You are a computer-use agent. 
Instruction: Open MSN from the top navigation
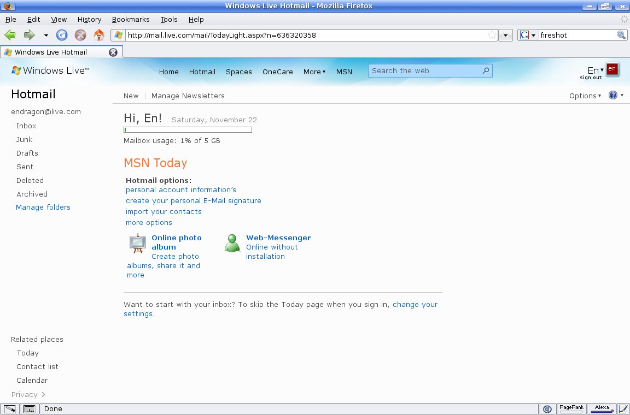[344, 72]
